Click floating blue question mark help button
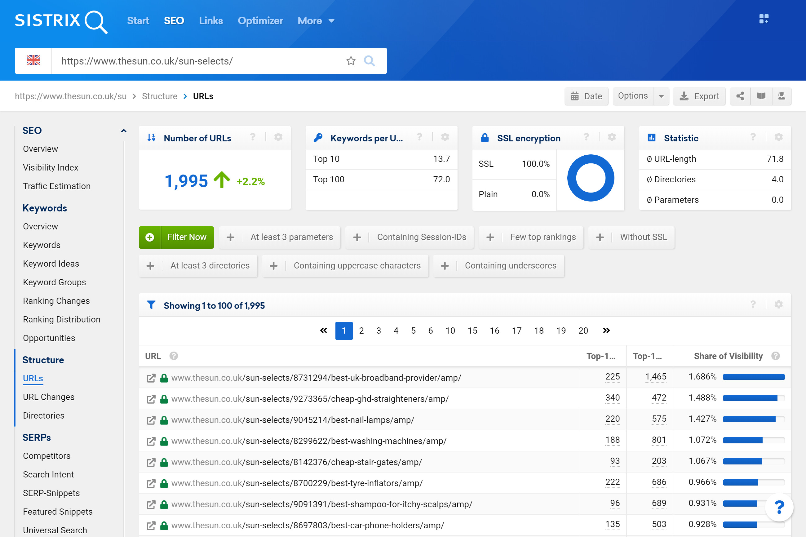 [779, 507]
